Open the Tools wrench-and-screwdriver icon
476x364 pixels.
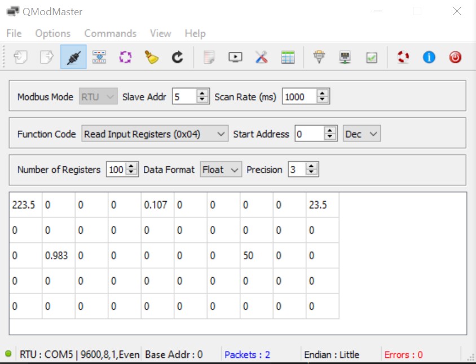coord(261,57)
